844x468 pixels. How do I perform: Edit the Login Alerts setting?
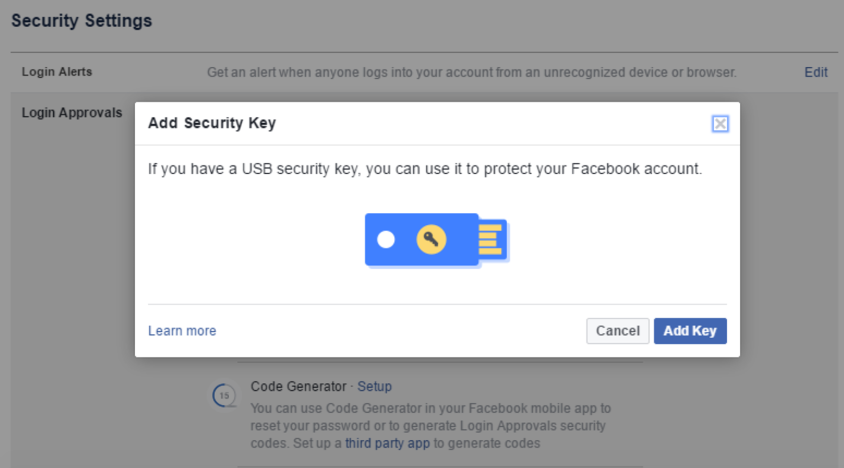pos(816,72)
